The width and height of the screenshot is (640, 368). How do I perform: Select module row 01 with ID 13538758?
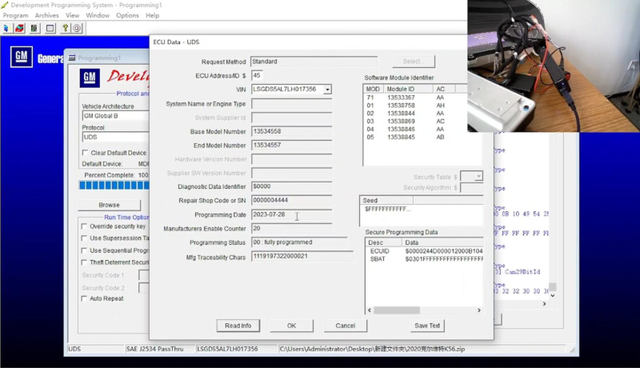point(414,106)
